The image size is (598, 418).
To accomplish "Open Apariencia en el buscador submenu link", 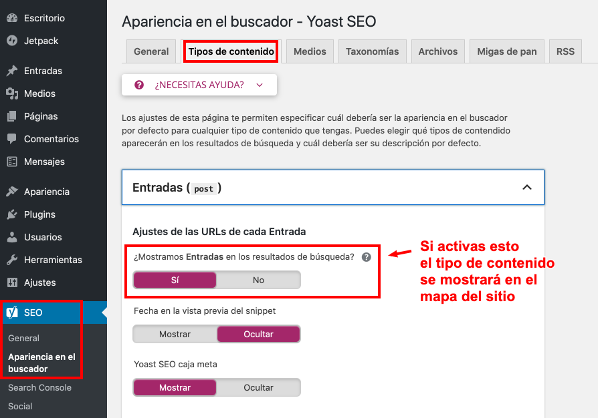I will pos(41,363).
